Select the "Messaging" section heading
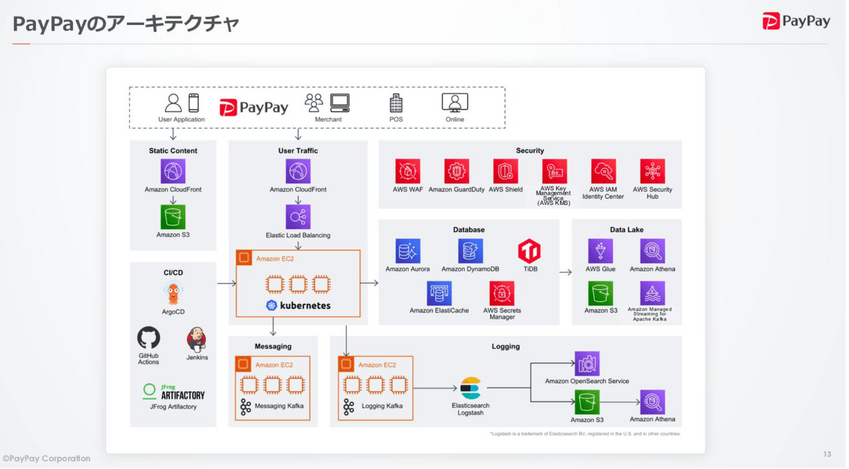Image resolution: width=849 pixels, height=469 pixels. [273, 346]
